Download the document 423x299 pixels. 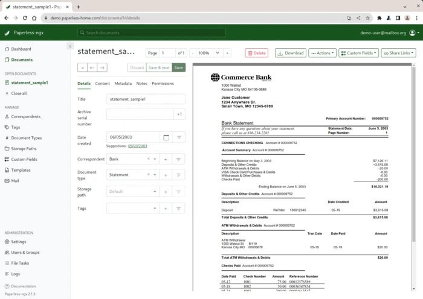coord(291,53)
